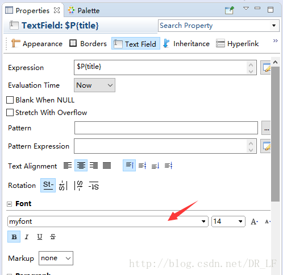Rotate text to the right
This screenshot has height=275, width=283.
[x=78, y=186]
